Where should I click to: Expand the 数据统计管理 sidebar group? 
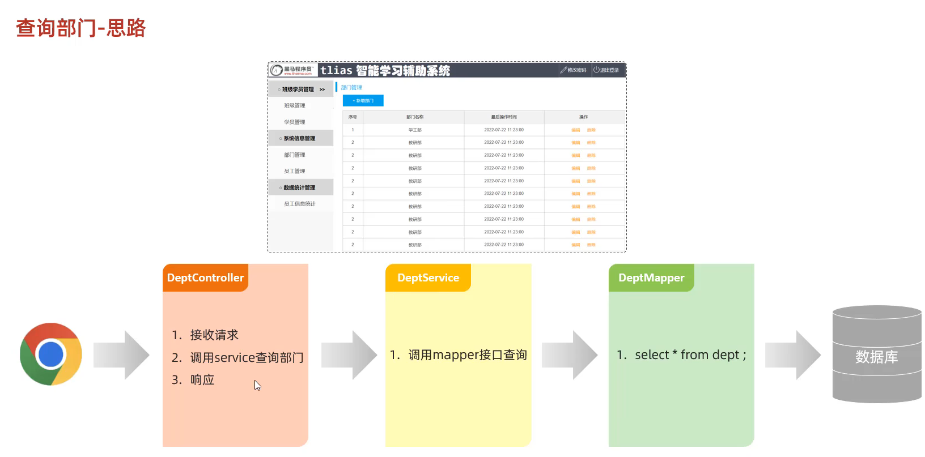pos(300,188)
